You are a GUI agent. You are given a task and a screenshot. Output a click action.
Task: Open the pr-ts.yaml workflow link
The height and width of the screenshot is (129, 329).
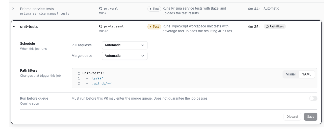[x=114, y=26]
